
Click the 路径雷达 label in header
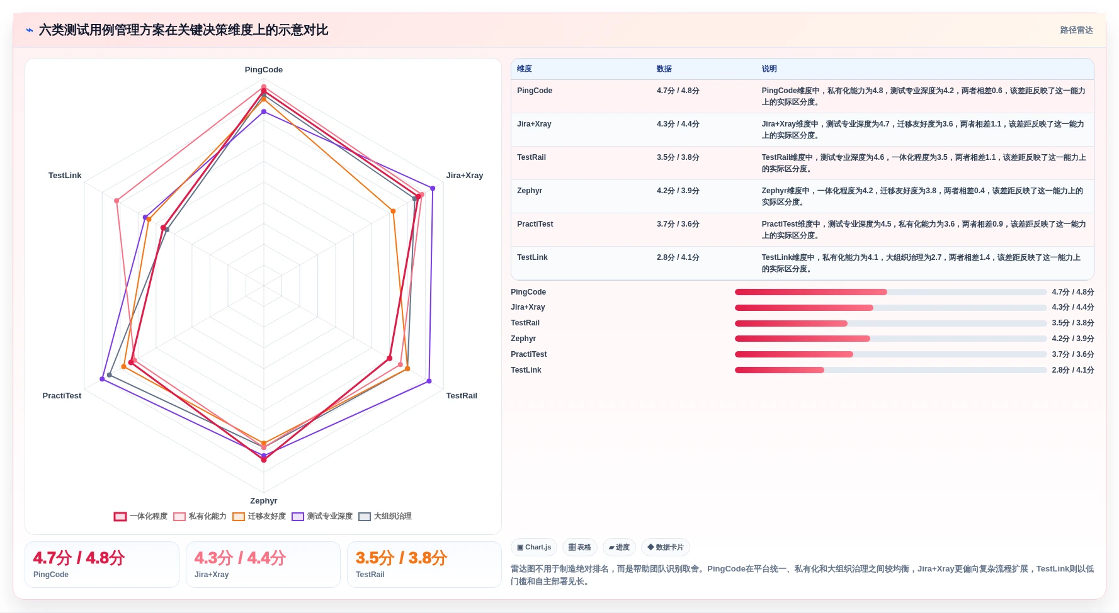[x=1076, y=30]
